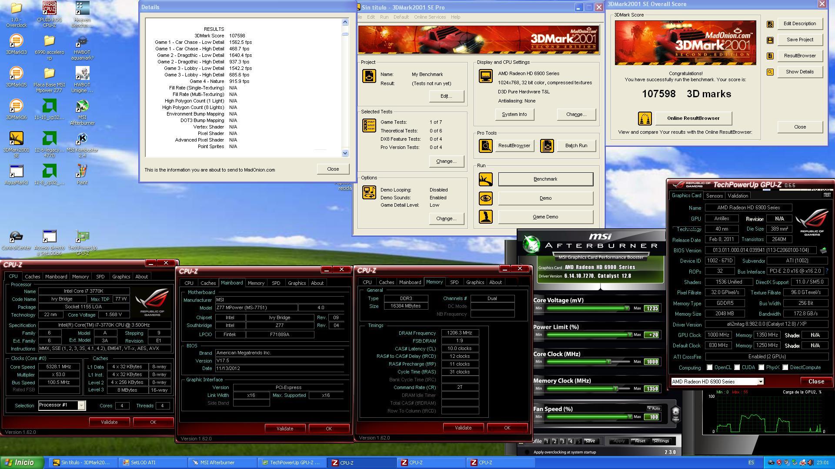835x469 pixels.
Task: Click the red security shield tray icon
Action: point(779,462)
